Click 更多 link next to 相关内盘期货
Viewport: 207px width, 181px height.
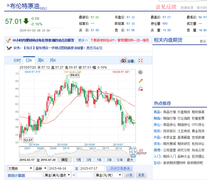click(203, 41)
